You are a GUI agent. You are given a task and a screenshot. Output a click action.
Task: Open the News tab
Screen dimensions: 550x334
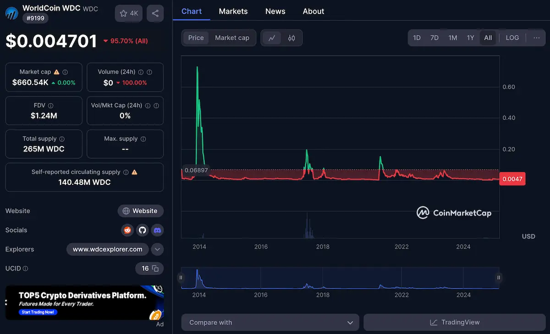pos(275,11)
